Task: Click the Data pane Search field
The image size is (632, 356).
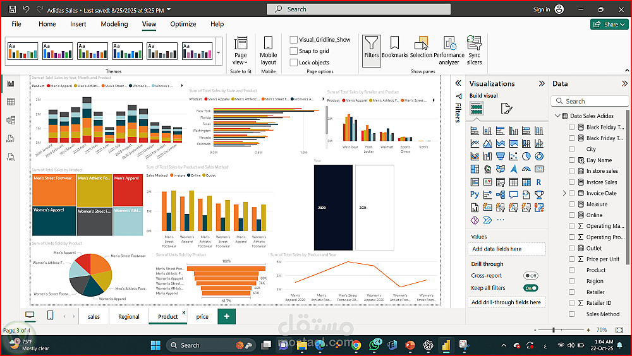Action: (590, 101)
